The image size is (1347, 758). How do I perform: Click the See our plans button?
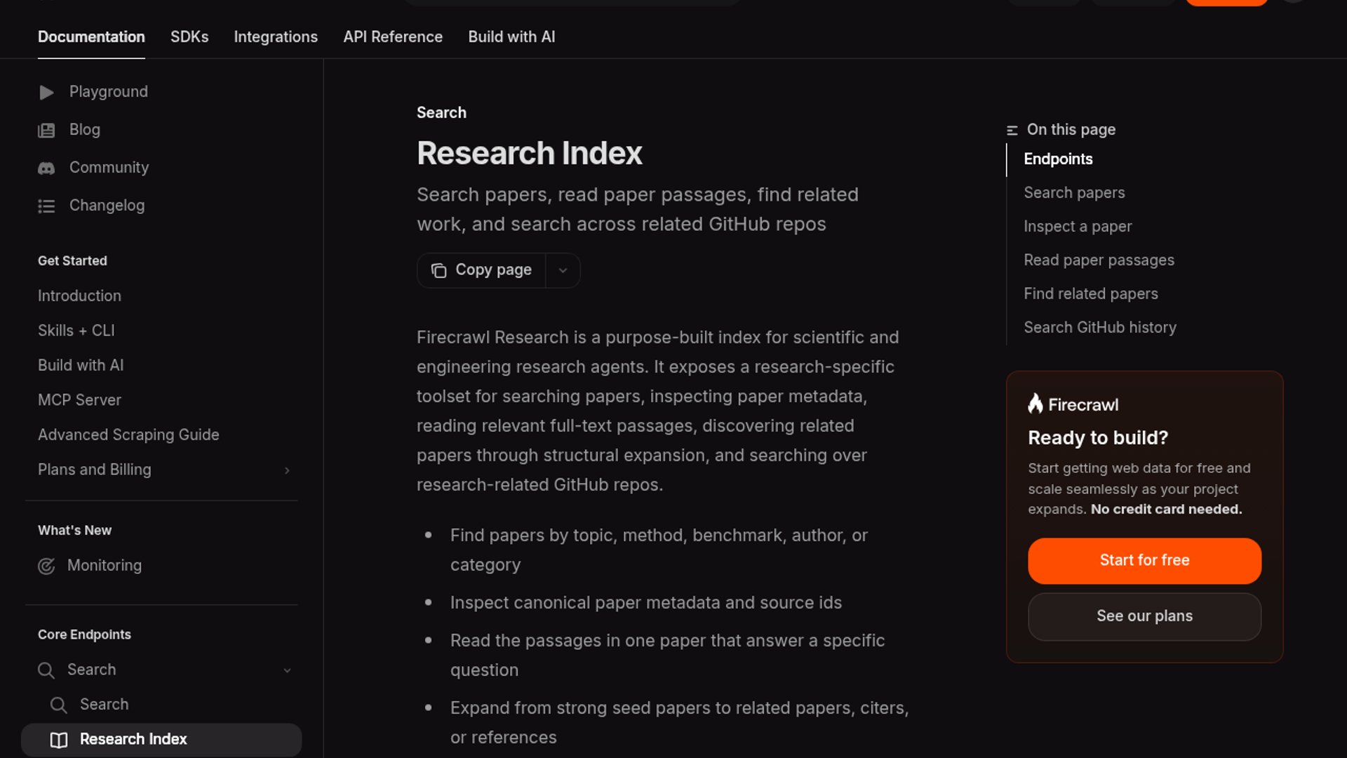point(1144,616)
